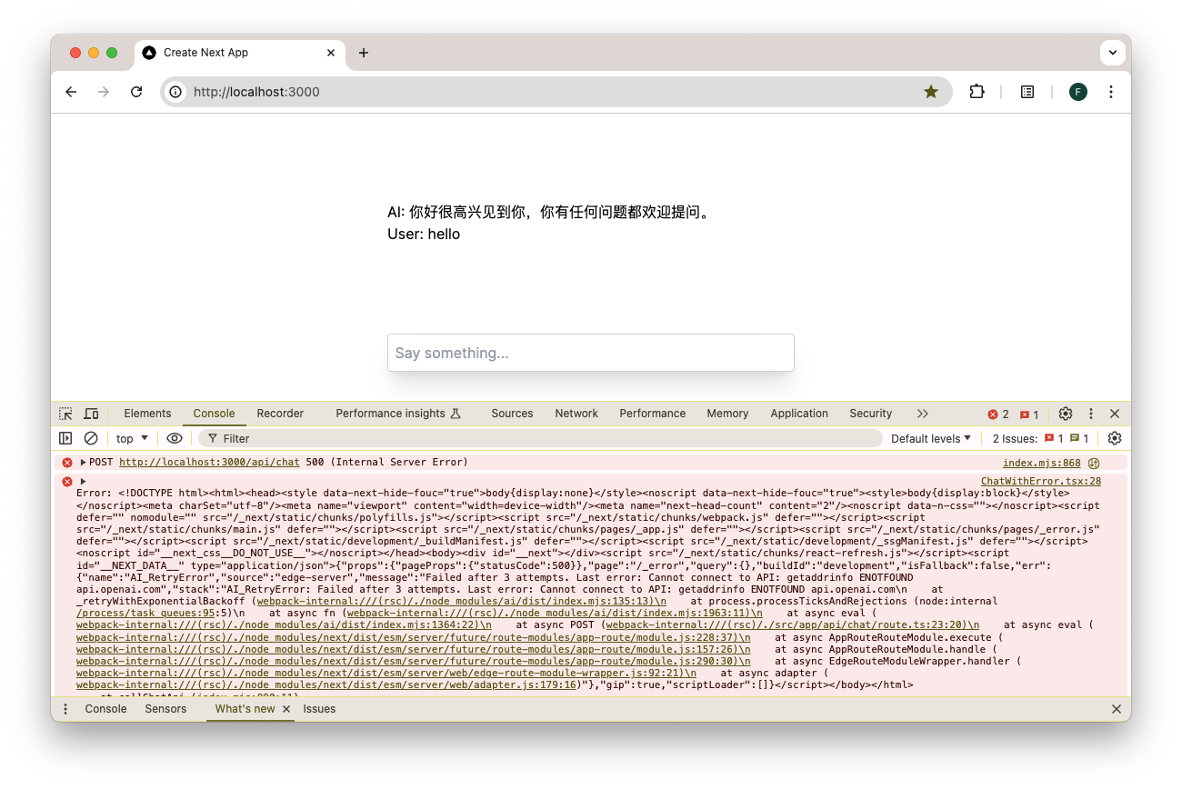Activate the inspect element picker
This screenshot has width=1182, height=789.
(x=65, y=414)
